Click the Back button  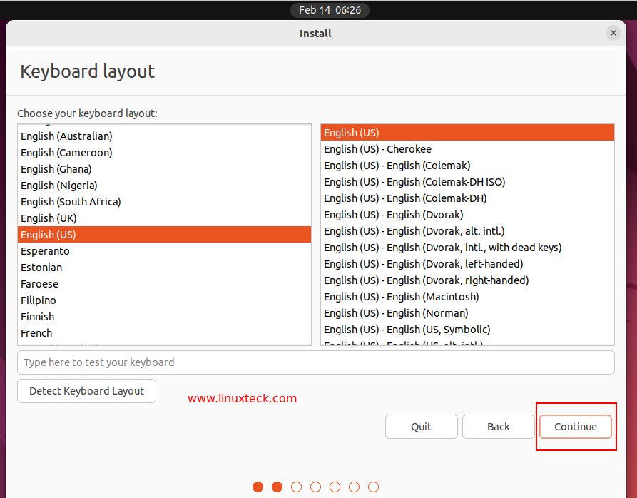click(x=498, y=426)
